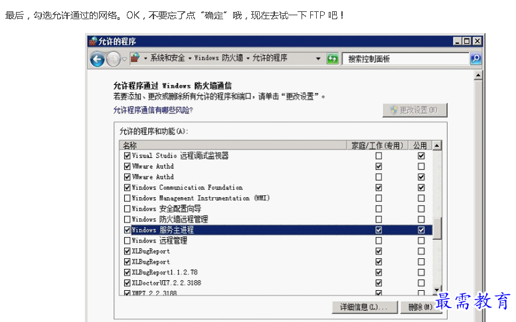Toggle home/work checkbox for XLBugReport1.1.2.78
This screenshot has height=322, width=516.
point(379,272)
